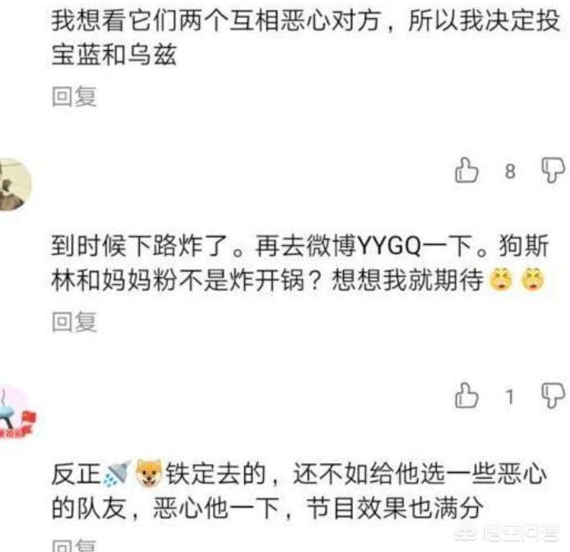This screenshot has height=552, width=570.
Task: Click 回复 under the YYGQ comment
Action: (x=74, y=322)
